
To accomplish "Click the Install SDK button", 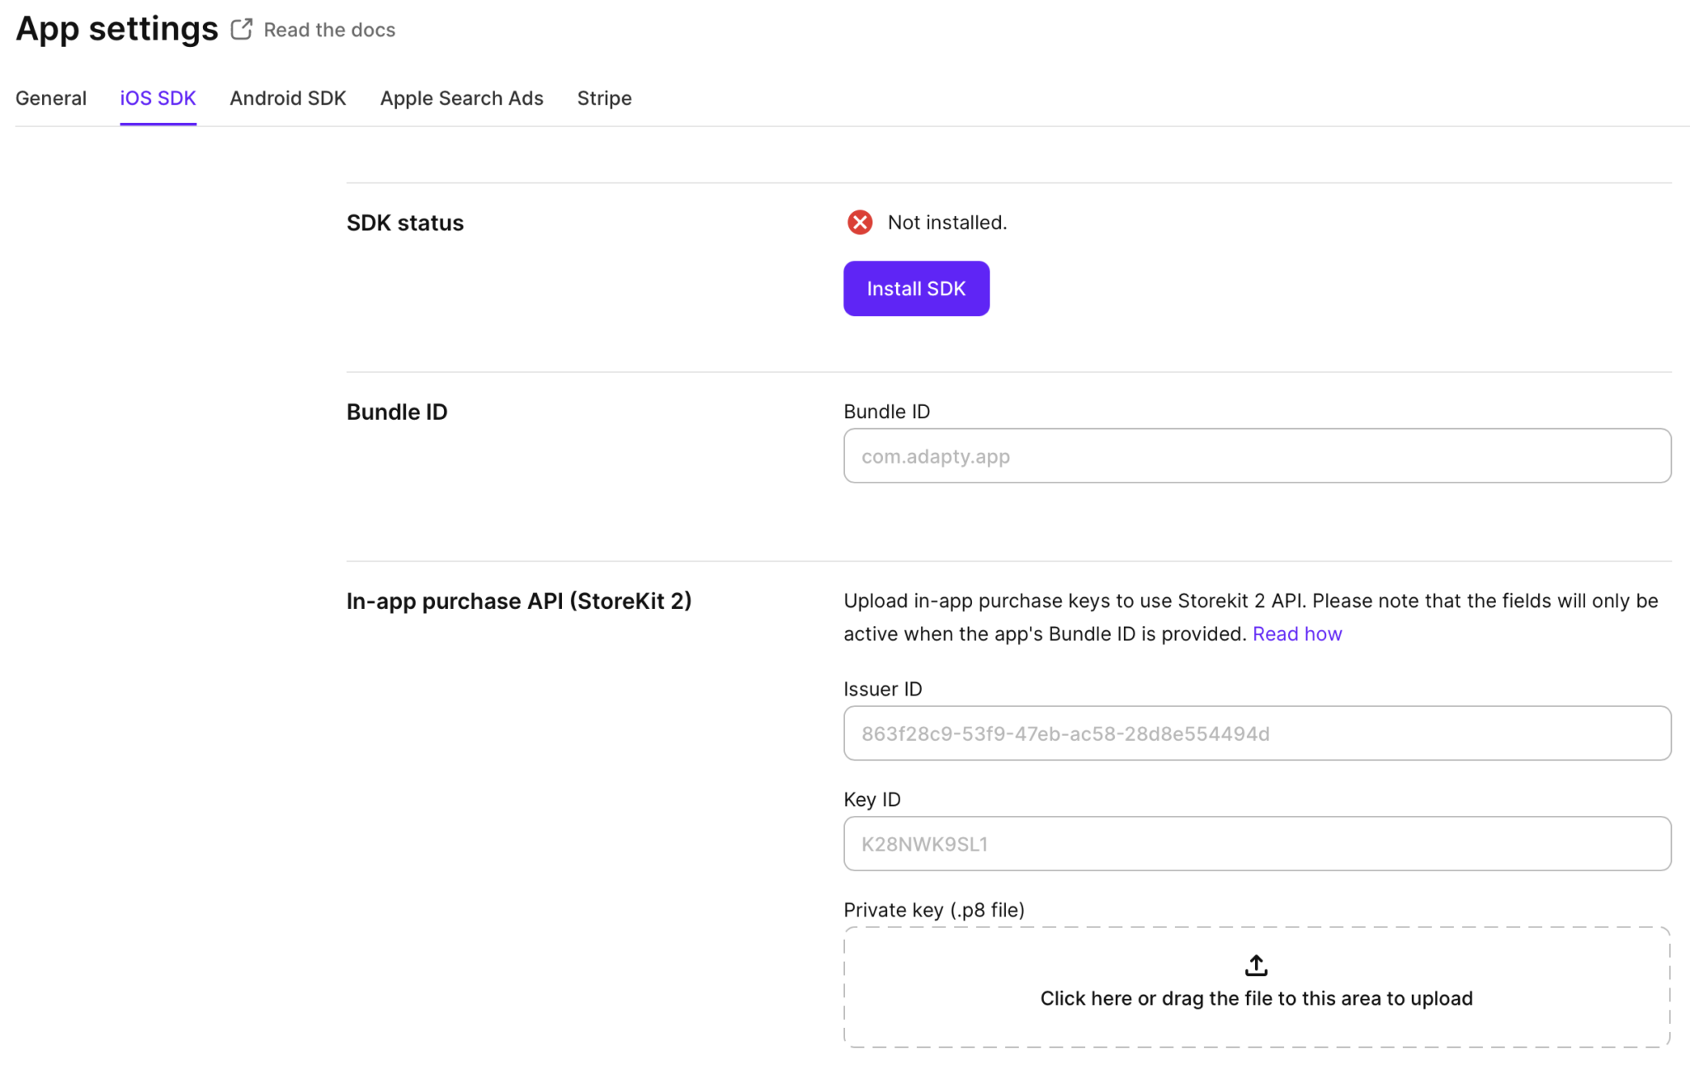I will coord(916,288).
